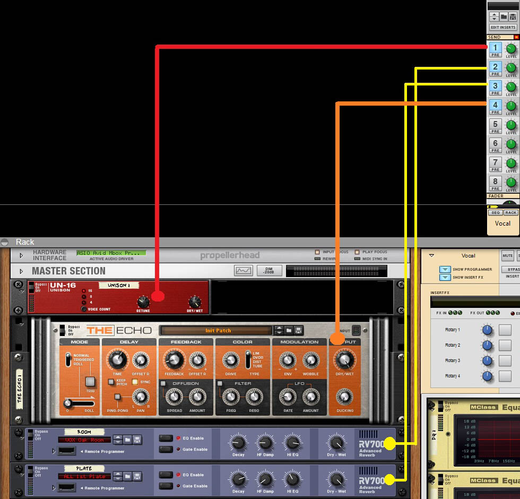520x499 pixels.
Task: Click VOICE COUNT button on UN-16
Action: click(84, 309)
